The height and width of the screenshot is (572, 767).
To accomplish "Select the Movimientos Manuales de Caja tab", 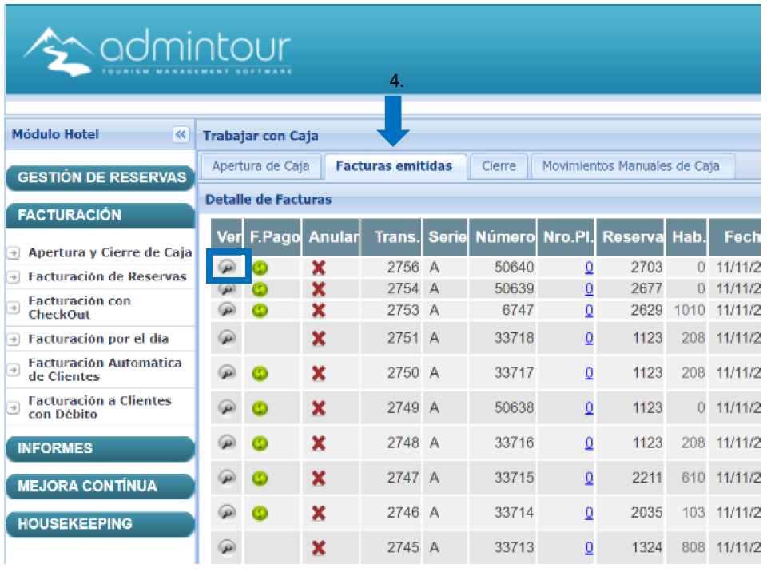I will coord(630,166).
